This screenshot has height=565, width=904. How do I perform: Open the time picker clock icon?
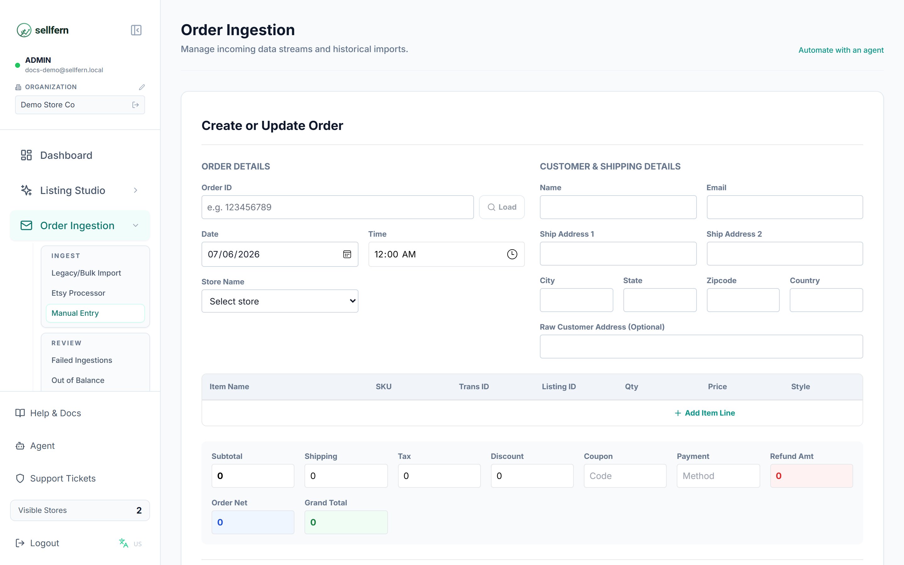click(512, 255)
